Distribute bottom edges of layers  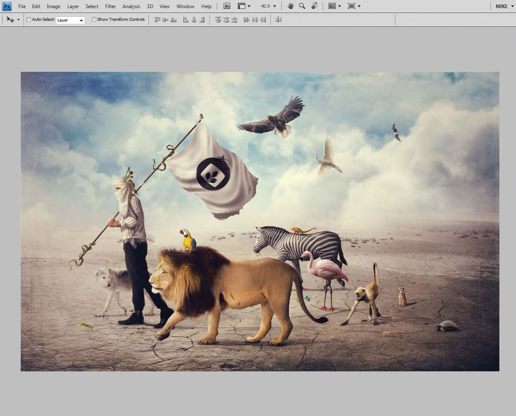tap(234, 19)
